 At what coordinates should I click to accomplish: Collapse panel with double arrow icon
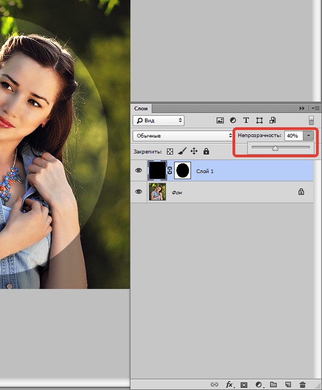302,109
